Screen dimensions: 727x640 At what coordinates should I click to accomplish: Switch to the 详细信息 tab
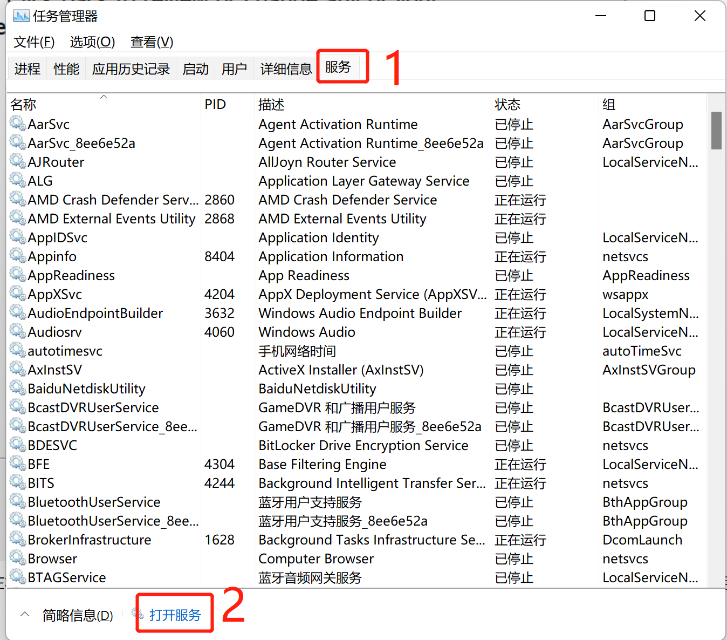click(x=286, y=69)
